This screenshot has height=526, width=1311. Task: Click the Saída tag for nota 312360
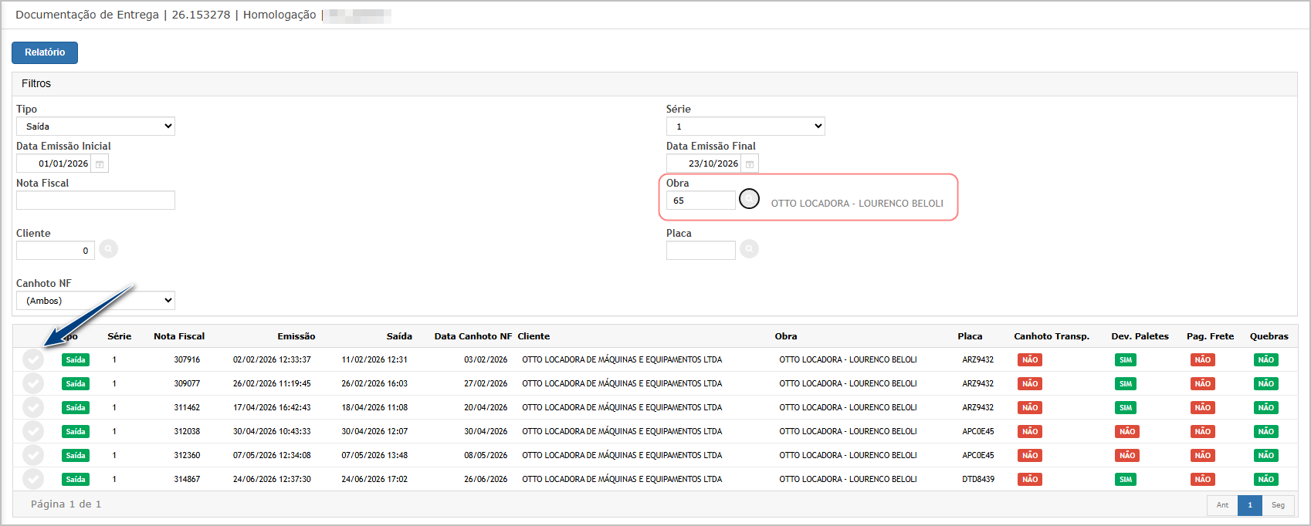pos(76,456)
